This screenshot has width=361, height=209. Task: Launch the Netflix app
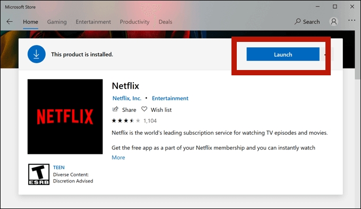click(x=283, y=54)
